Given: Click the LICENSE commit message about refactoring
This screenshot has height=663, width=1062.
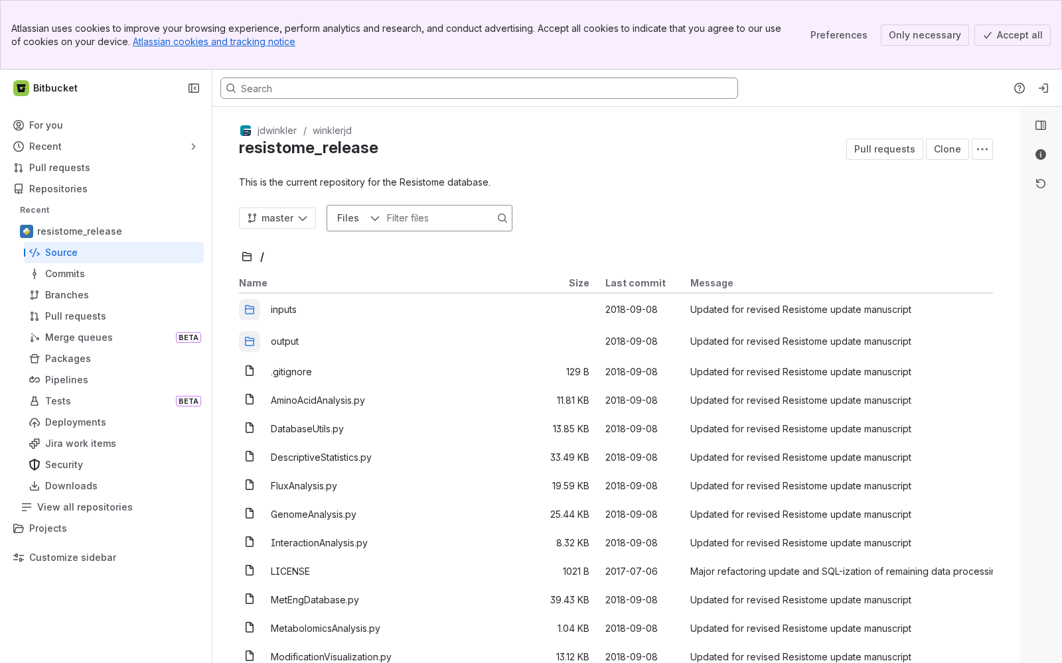Looking at the screenshot, I should pyautogui.click(x=841, y=572).
